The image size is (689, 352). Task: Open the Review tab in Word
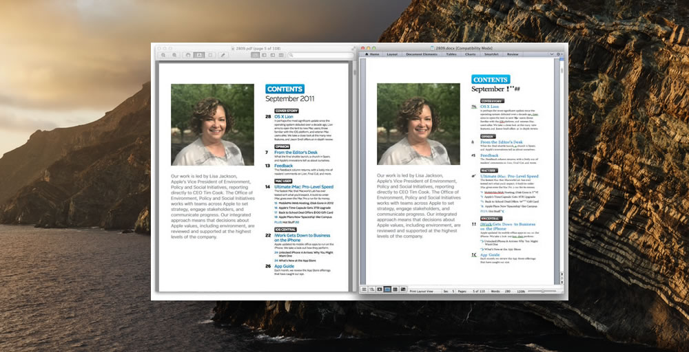click(x=513, y=54)
